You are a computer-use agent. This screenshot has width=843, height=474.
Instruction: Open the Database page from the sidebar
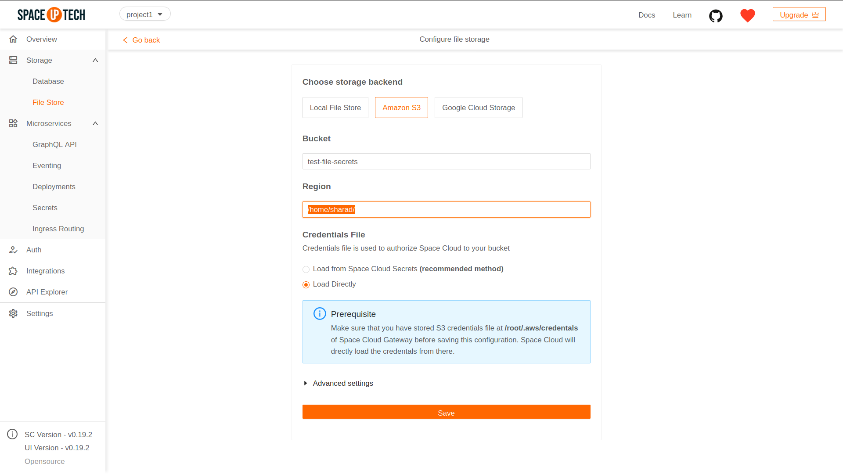[48, 81]
